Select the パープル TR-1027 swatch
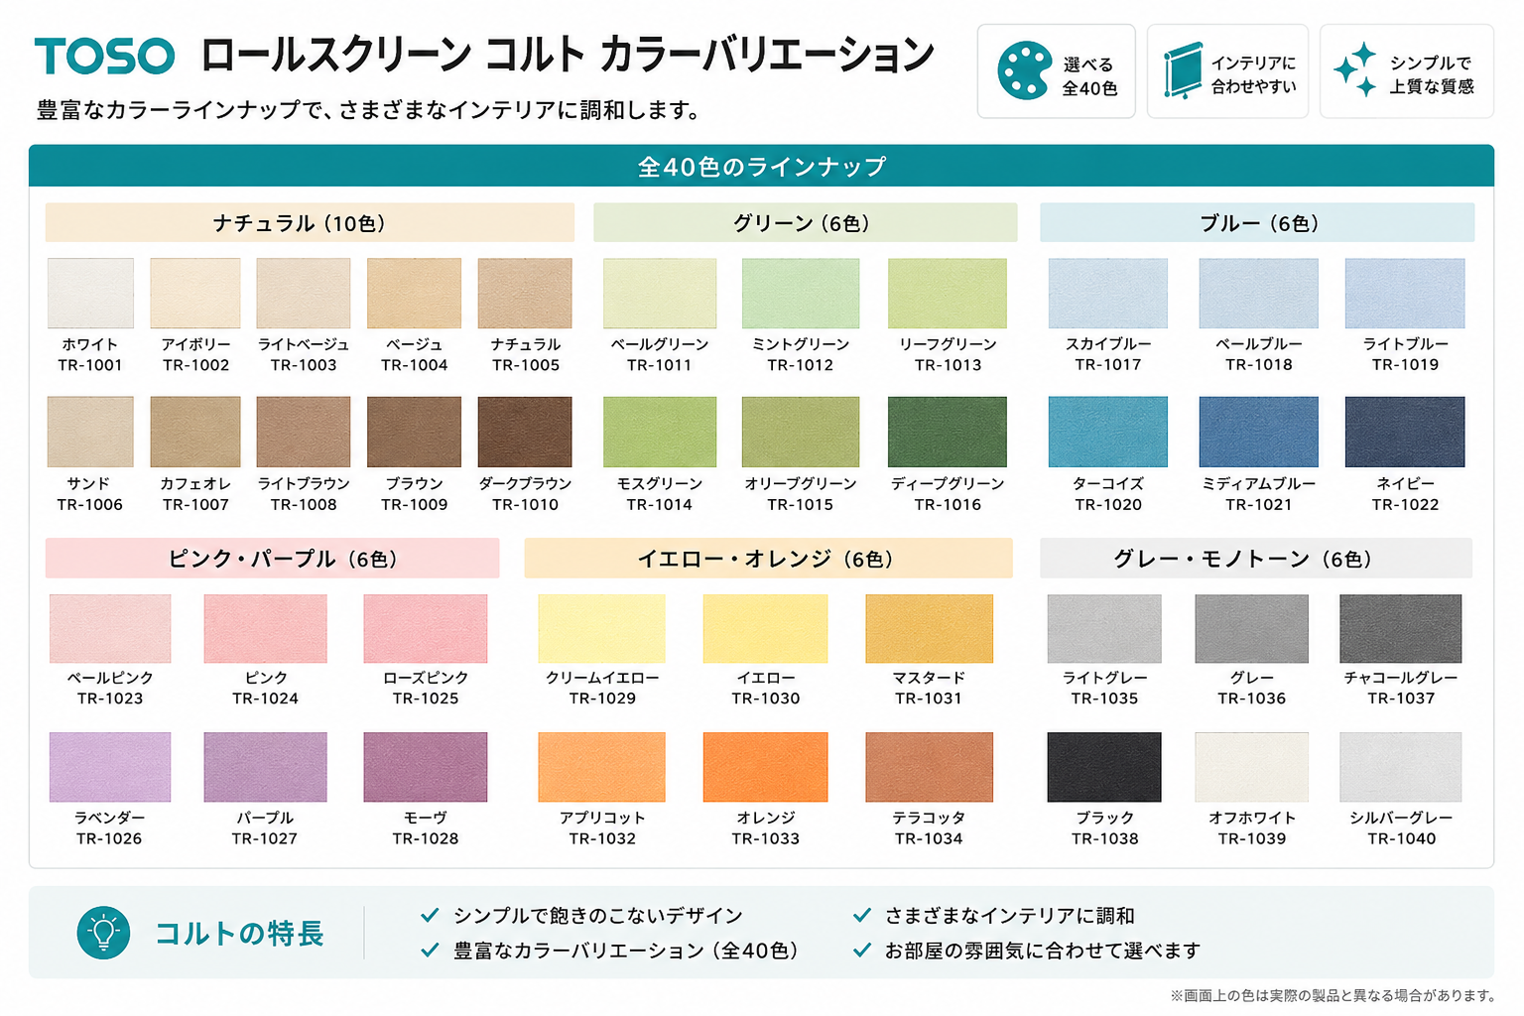 (x=265, y=767)
